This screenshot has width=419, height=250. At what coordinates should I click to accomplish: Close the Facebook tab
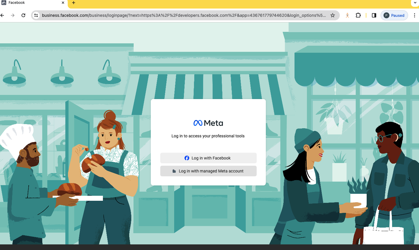pos(63,3)
